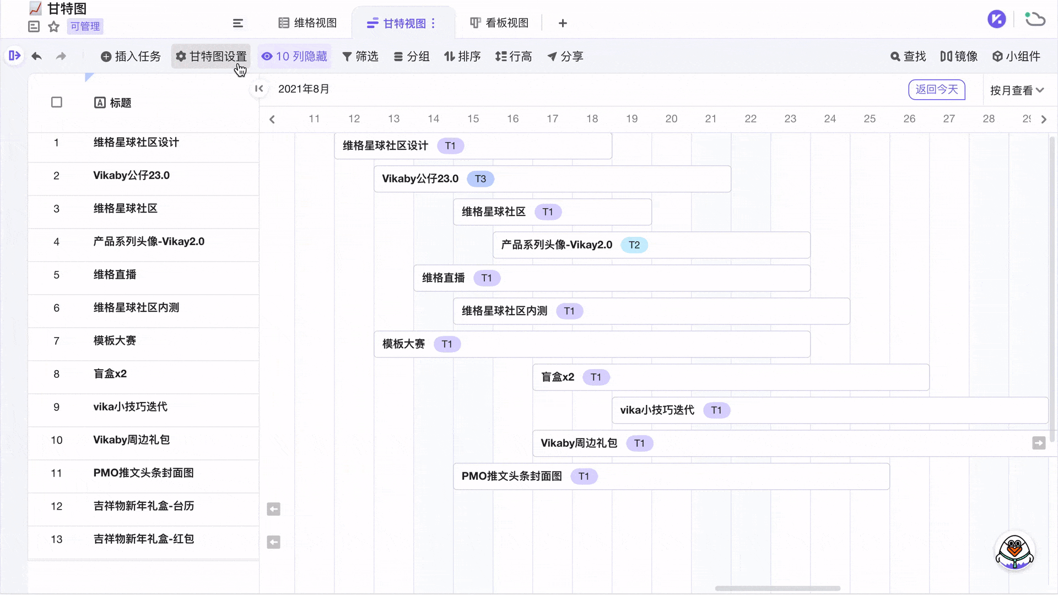Open the 筛选 (filter) tool
The image size is (1058, 595).
tap(361, 56)
